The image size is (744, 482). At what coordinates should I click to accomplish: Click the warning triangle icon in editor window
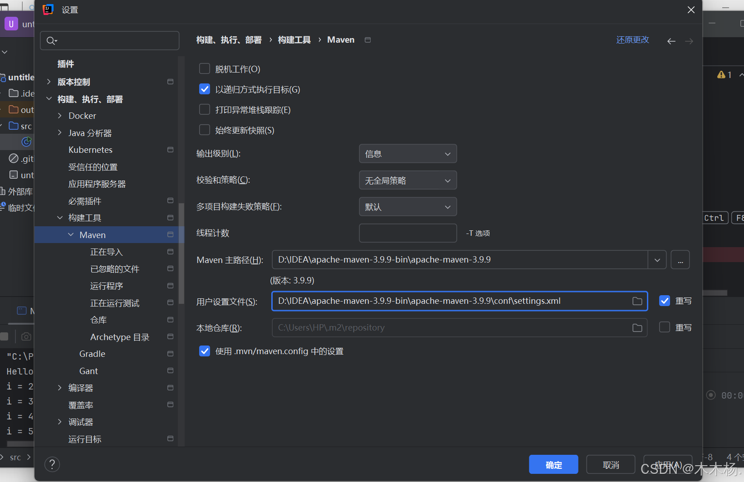click(x=721, y=75)
